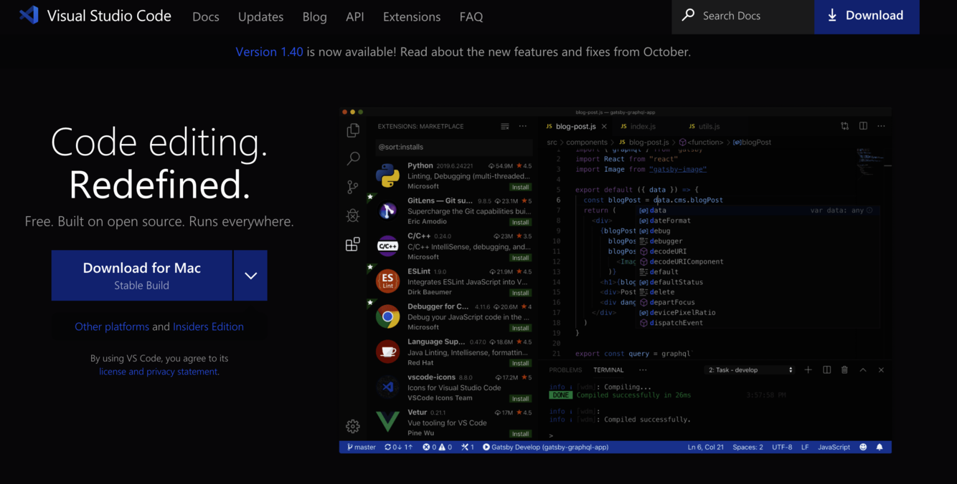The image size is (957, 484).
Task: Open the Manage gear icon in activity bar
Action: [x=353, y=426]
